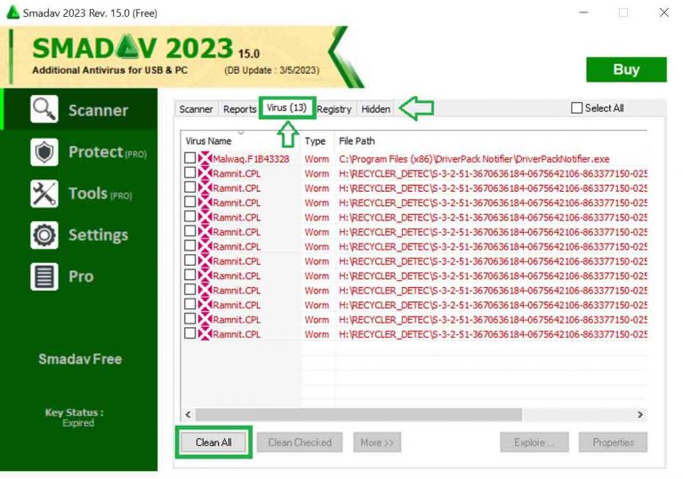
Task: Click the Tools wrench and screwdriver icon
Action: pyautogui.click(x=44, y=194)
